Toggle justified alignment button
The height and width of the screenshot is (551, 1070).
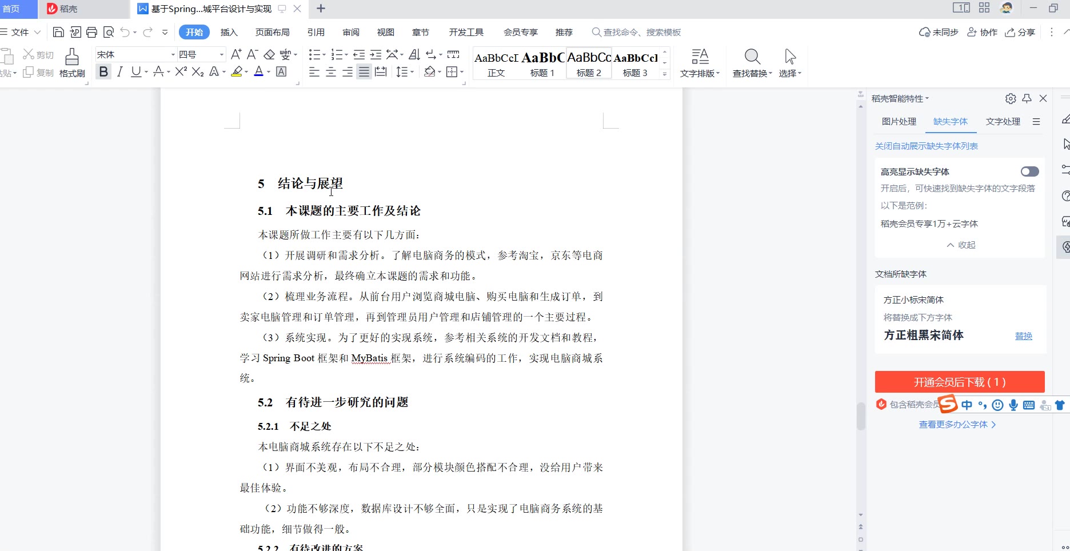(364, 71)
